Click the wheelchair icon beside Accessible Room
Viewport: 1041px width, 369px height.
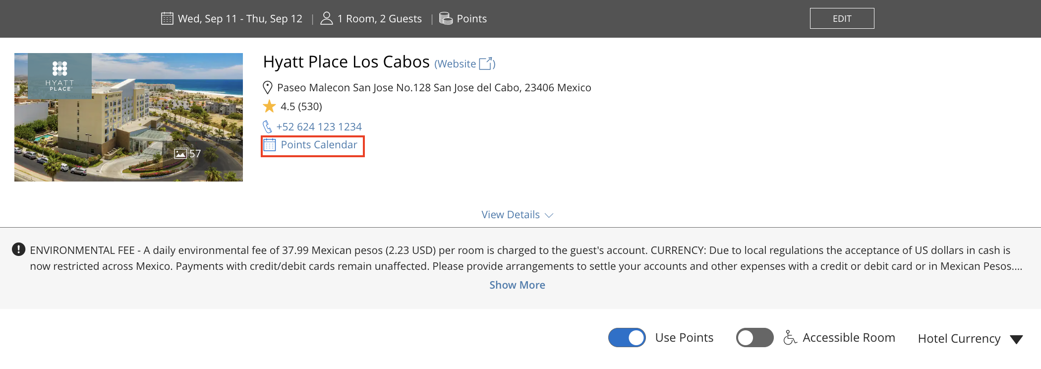coord(790,337)
